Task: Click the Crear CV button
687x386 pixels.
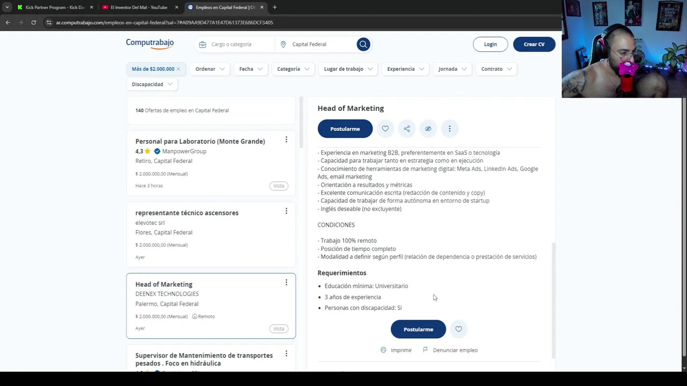Action: [x=534, y=44]
